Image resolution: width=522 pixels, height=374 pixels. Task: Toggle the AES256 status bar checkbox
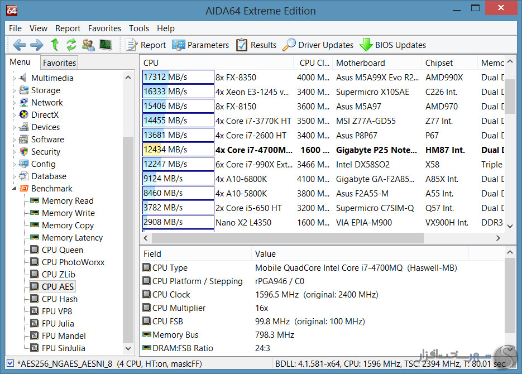[x=10, y=363]
